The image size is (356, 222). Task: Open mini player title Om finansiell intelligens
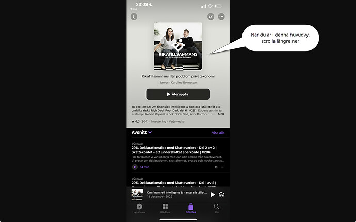(x=176, y=192)
